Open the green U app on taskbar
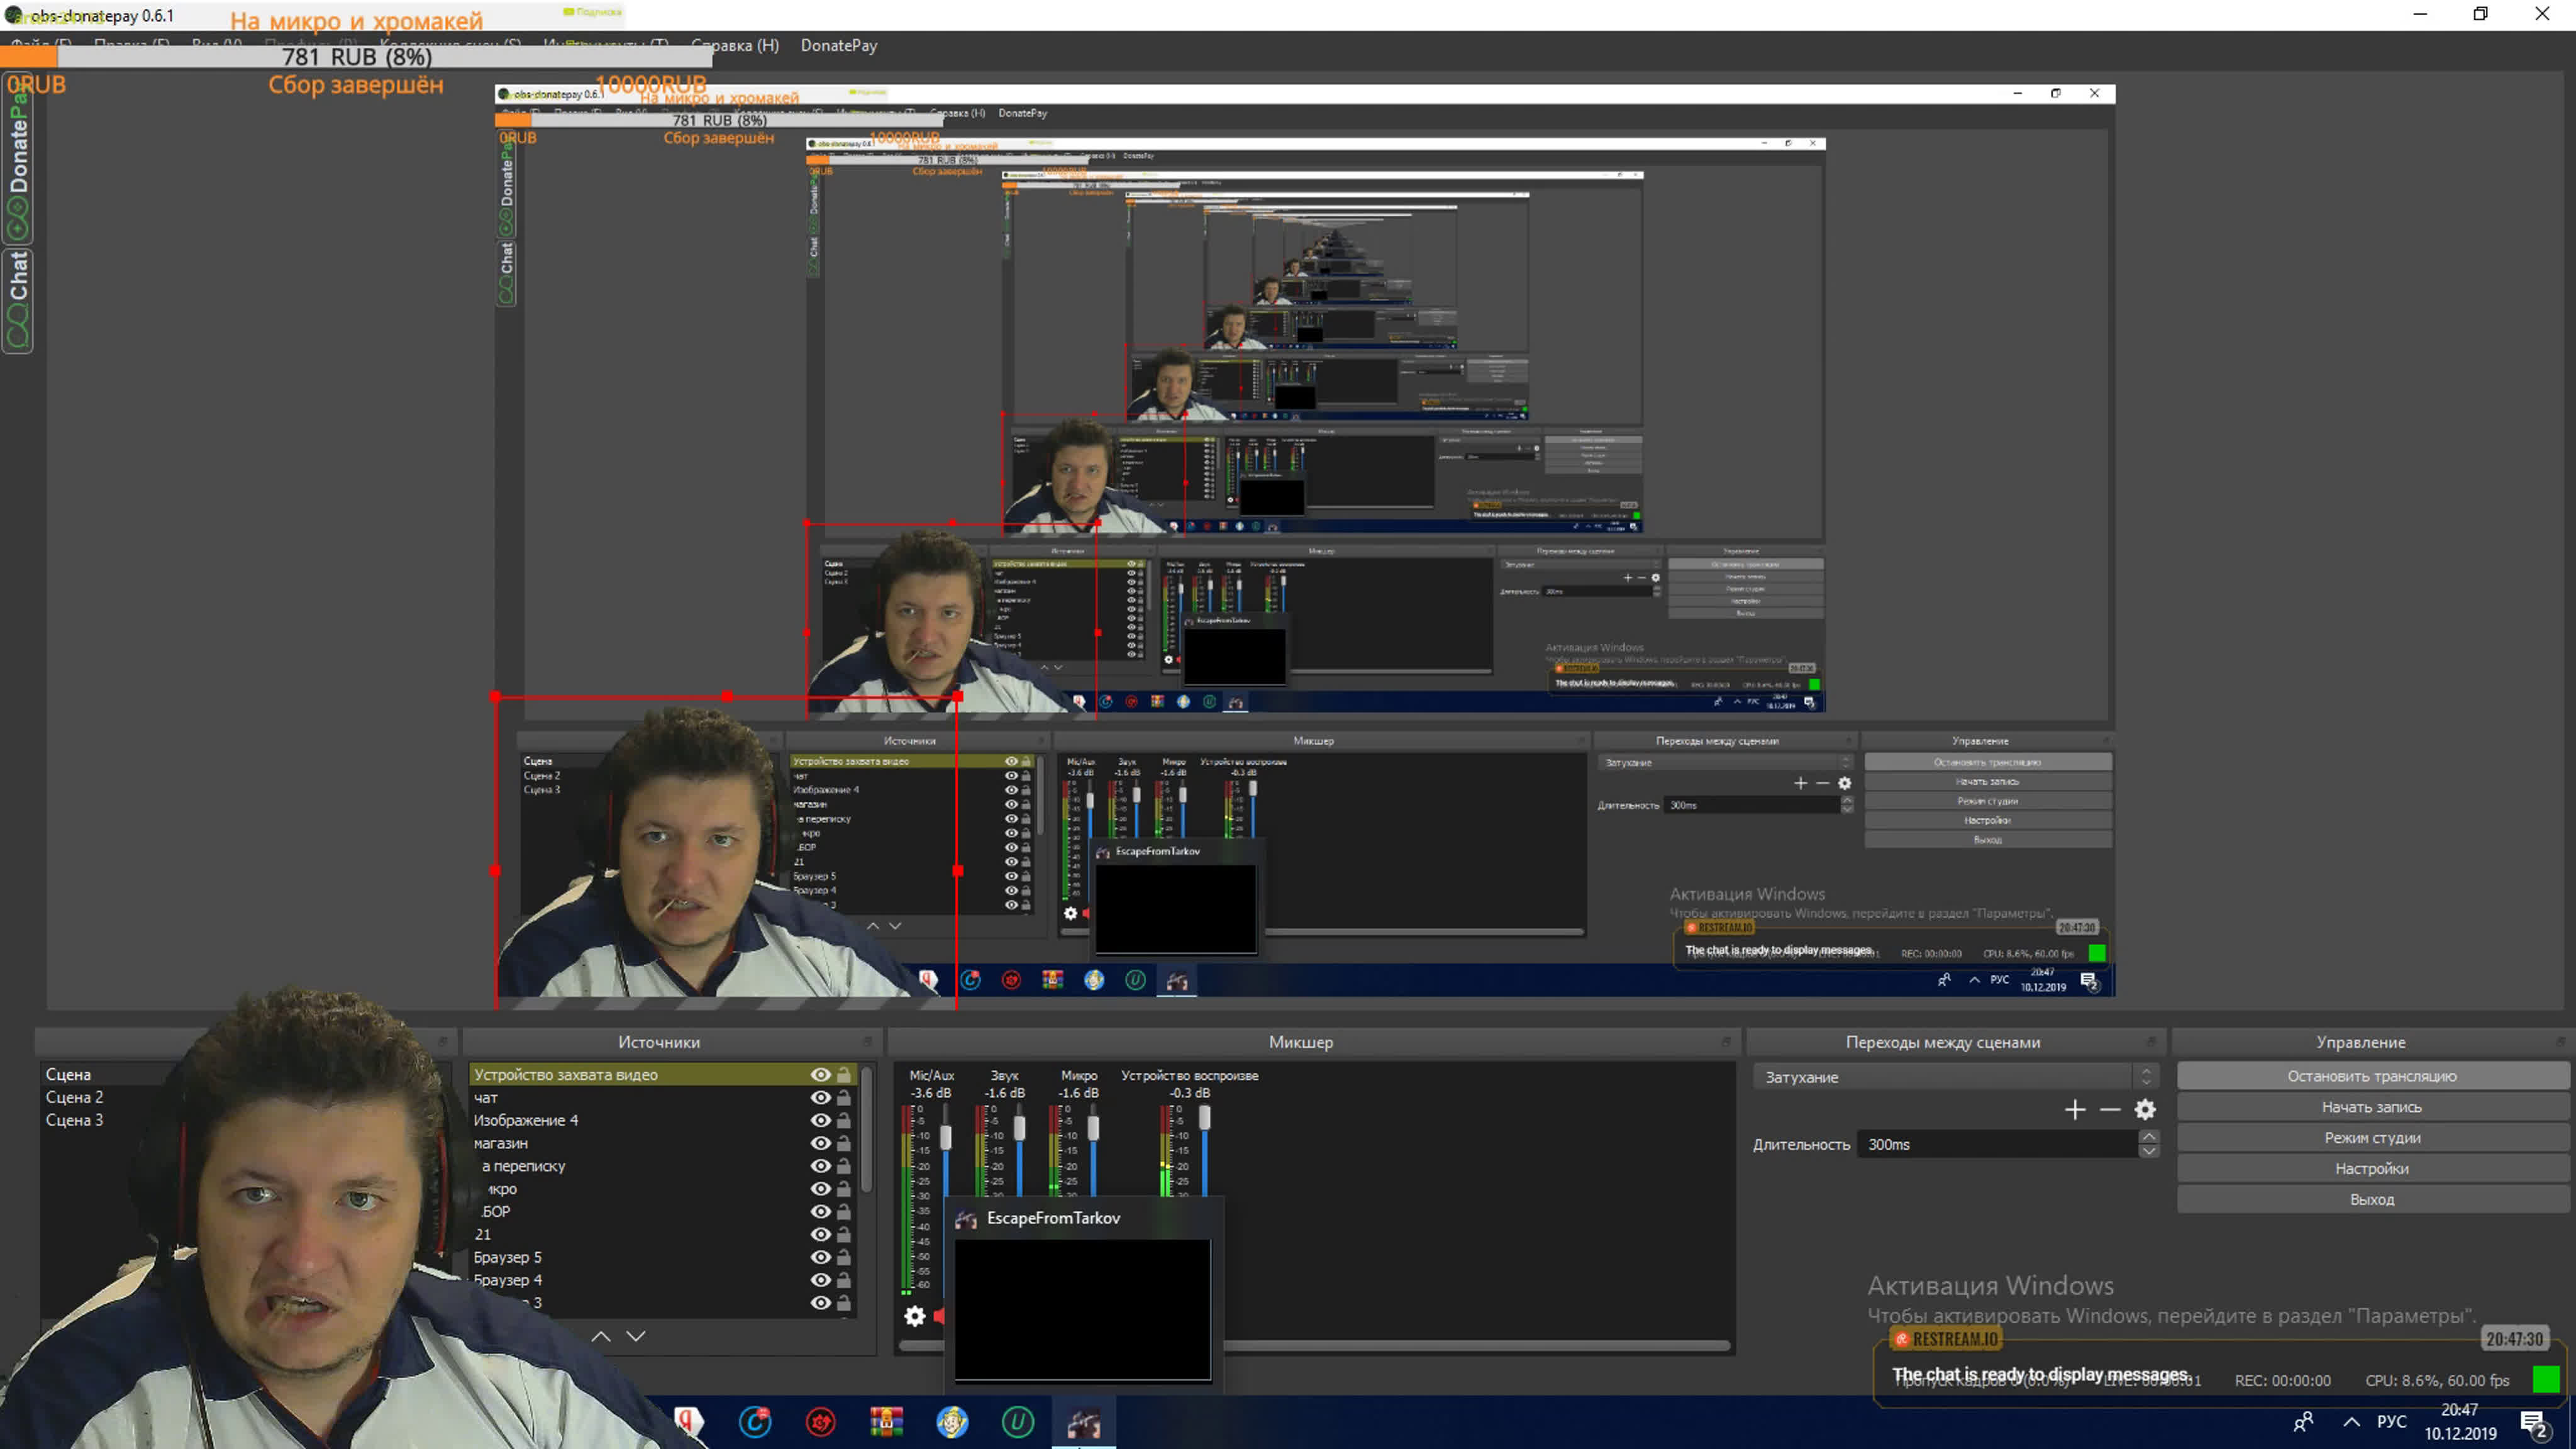This screenshot has height=1449, width=2576. [x=1018, y=1422]
